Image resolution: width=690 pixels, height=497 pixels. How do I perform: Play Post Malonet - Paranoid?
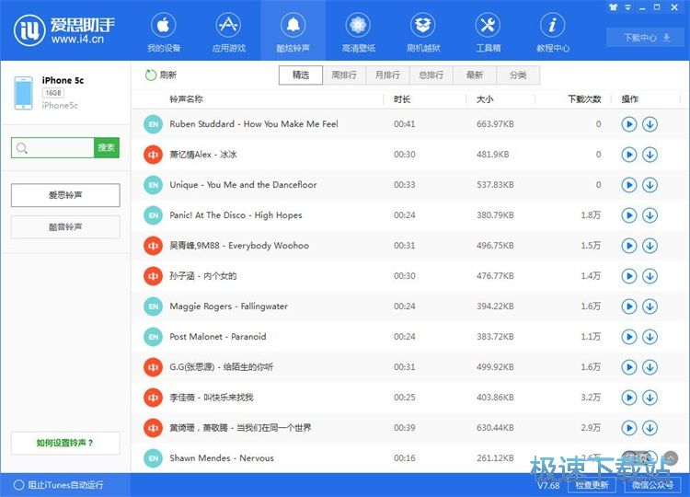tap(629, 337)
